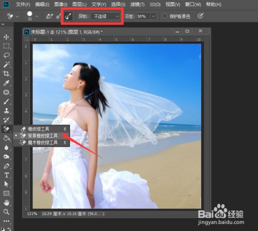
Task: Open the 帮助(H) menu
Action: (214, 4)
